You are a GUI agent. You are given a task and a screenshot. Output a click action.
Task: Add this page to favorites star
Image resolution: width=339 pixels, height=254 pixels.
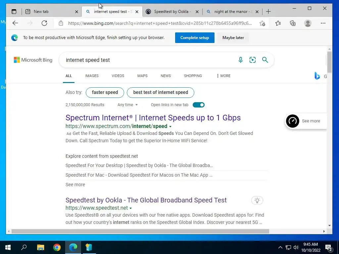pos(262,23)
